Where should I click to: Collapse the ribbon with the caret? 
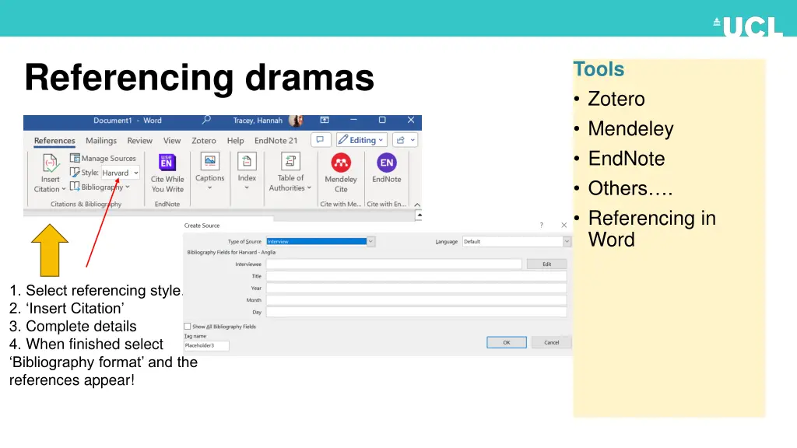coord(417,205)
